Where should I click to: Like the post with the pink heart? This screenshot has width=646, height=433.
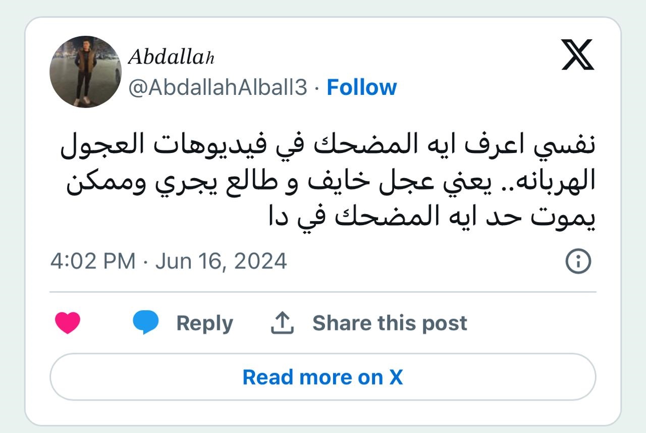(68, 323)
